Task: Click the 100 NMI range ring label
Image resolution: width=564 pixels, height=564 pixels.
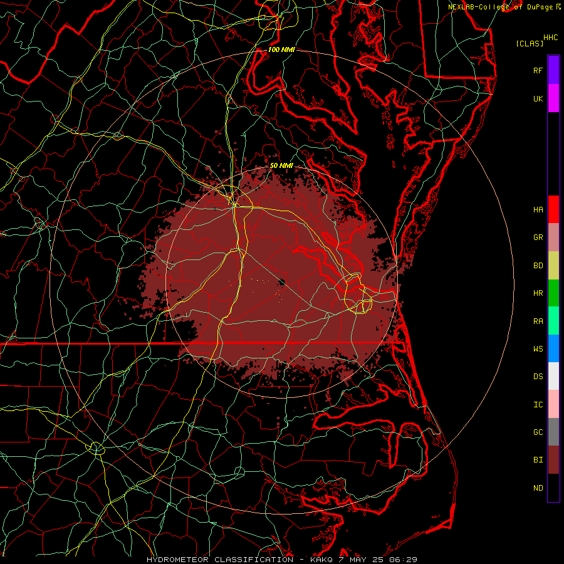Action: (x=281, y=50)
